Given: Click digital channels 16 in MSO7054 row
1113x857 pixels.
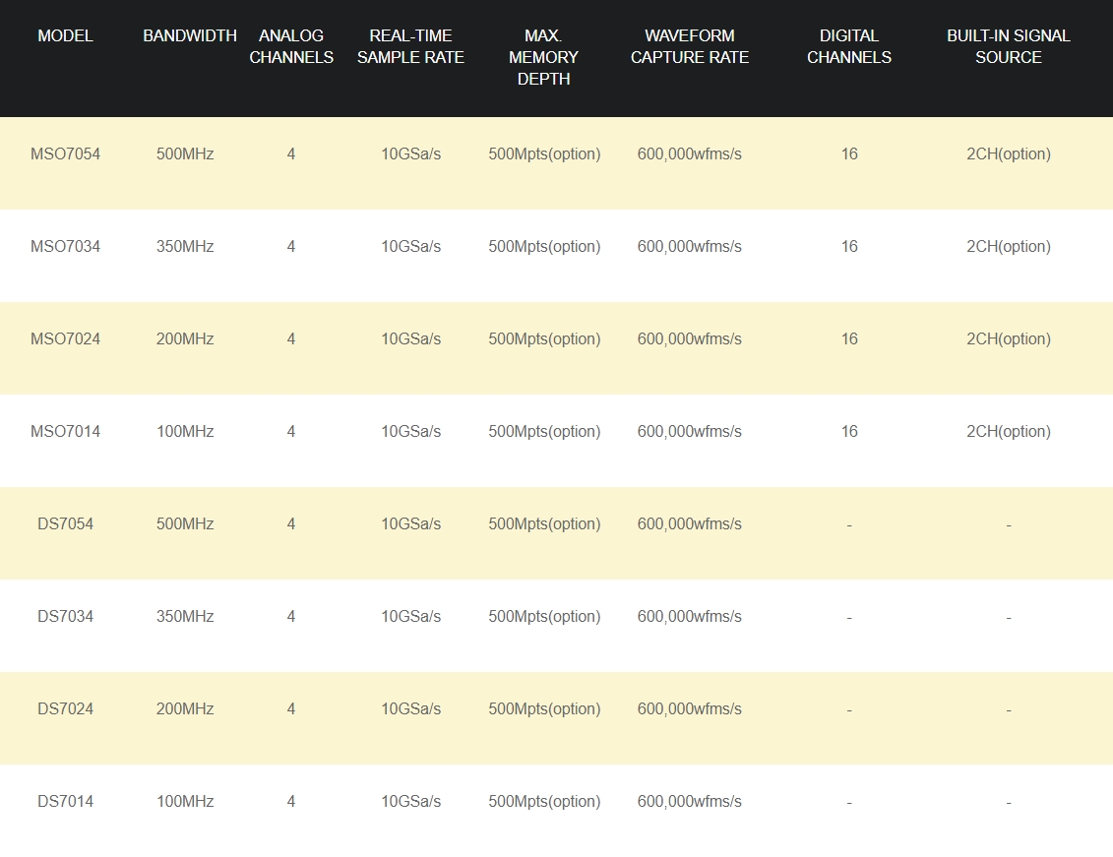Looking at the screenshot, I should pyautogui.click(x=849, y=153).
